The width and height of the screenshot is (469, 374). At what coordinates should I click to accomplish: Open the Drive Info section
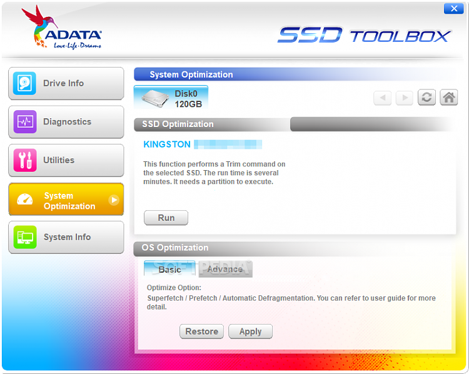point(66,83)
